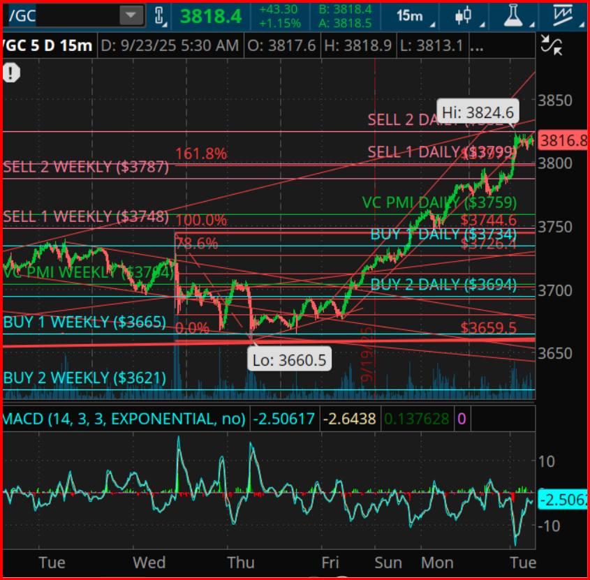This screenshot has width=590, height=580.
Task: Click the $3659.5 price level label
Action: [488, 327]
